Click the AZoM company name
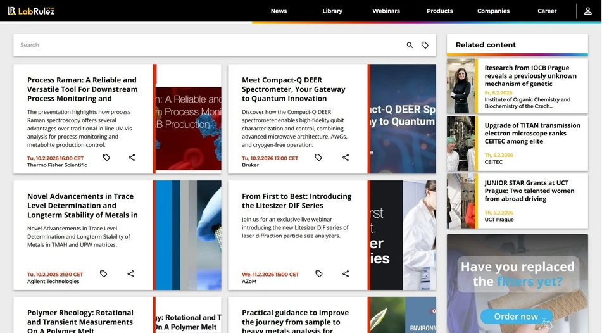The width and height of the screenshot is (602, 333). [x=249, y=282]
